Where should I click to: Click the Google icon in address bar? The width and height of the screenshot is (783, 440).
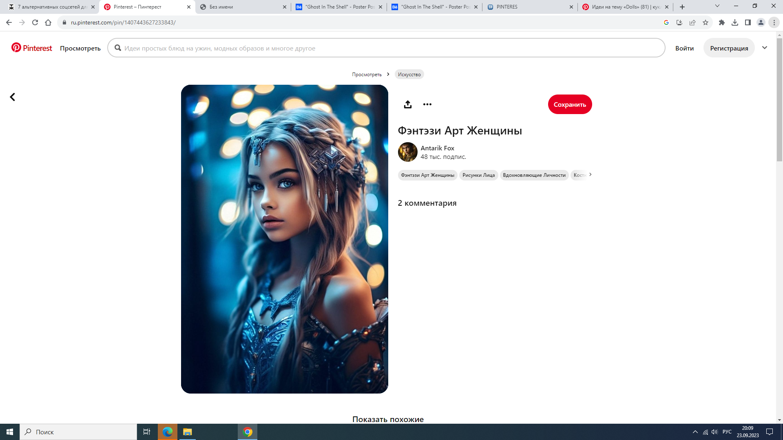(x=666, y=22)
